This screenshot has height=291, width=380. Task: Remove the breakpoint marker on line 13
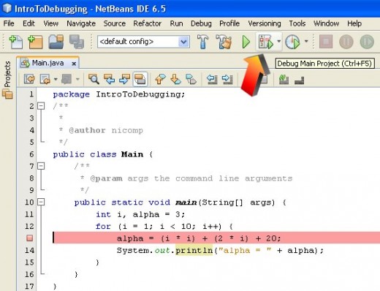click(29, 238)
